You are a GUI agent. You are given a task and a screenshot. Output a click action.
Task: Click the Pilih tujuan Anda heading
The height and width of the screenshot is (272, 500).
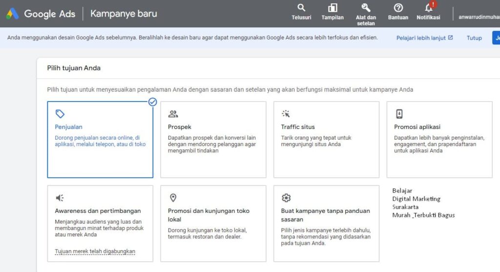(74, 68)
